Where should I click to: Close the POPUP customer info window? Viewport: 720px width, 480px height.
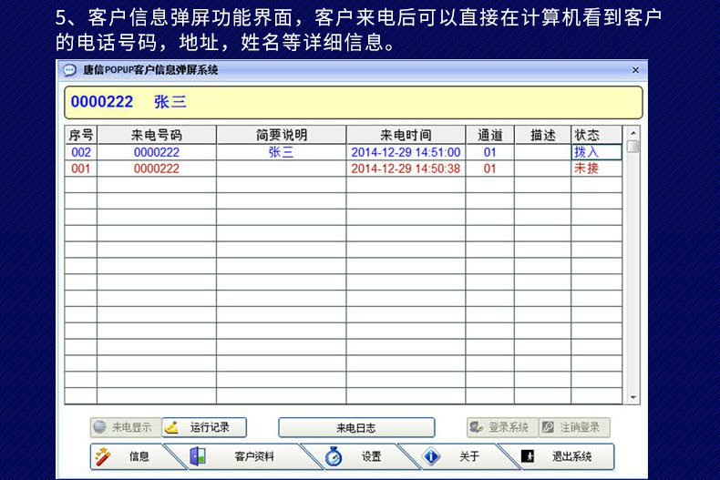[635, 70]
